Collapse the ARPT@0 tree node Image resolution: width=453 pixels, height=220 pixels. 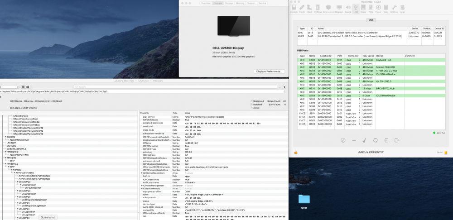pyautogui.click(x=12, y=170)
